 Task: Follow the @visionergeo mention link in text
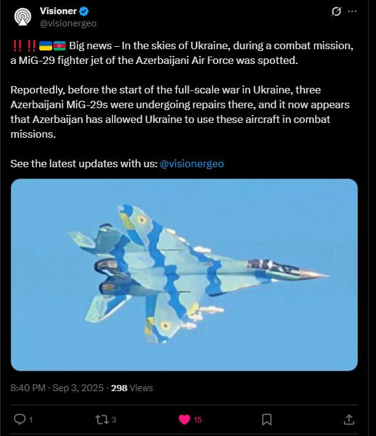point(192,164)
